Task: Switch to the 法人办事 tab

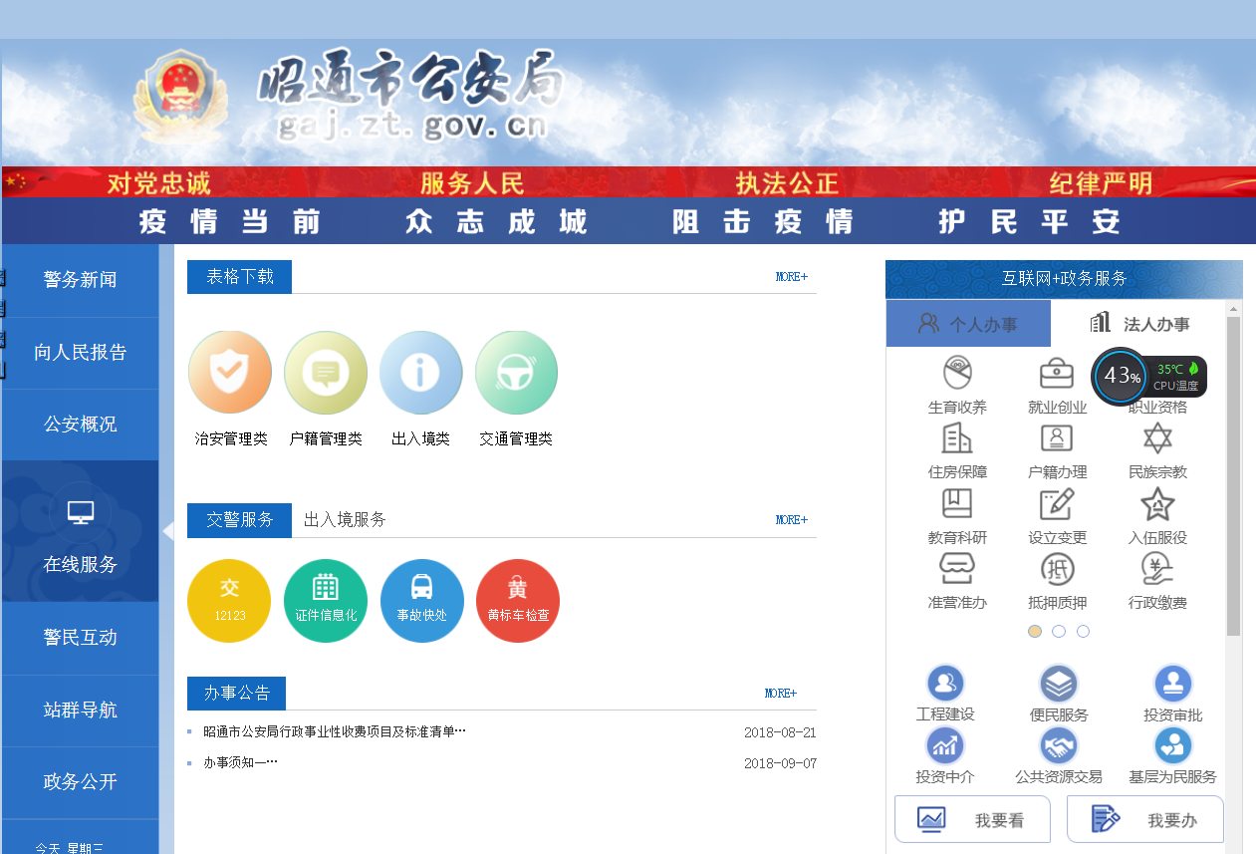Action: (1139, 324)
